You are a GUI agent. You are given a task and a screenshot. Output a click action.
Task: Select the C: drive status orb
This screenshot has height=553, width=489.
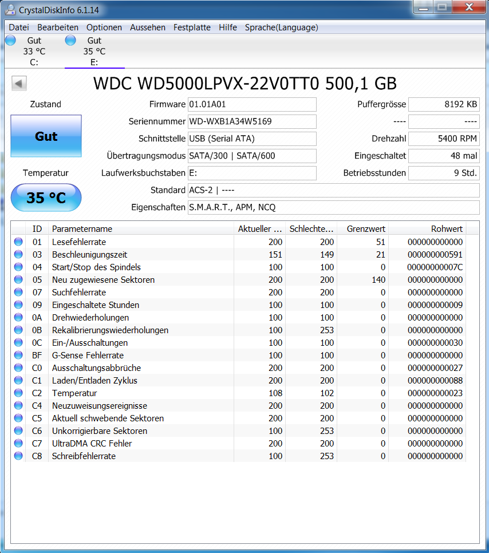coord(10,40)
